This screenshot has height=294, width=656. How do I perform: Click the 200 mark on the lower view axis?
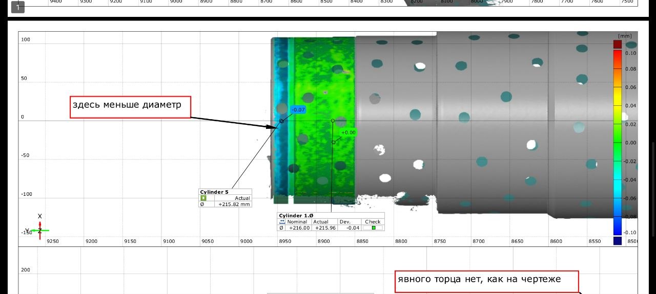pyautogui.click(x=25, y=270)
